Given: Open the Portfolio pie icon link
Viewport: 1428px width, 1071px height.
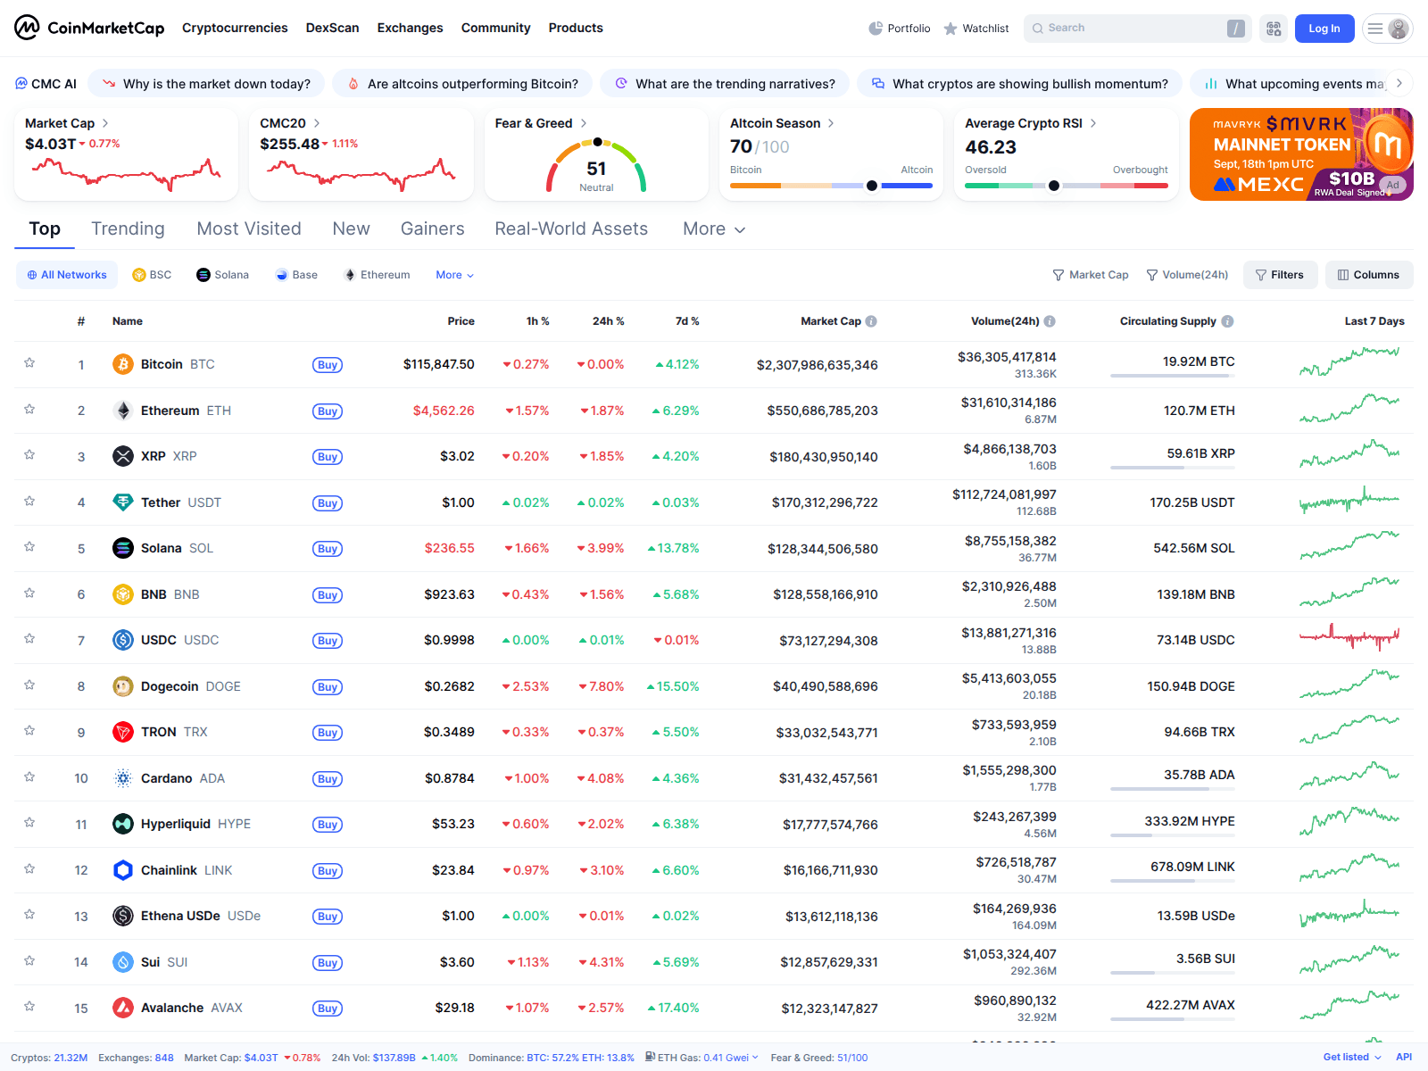Looking at the screenshot, I should point(876,29).
